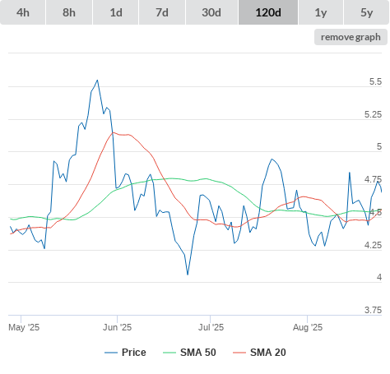Image resolution: width=390 pixels, height=374 pixels.
Task: Click the remove graph button
Action: [x=351, y=37]
